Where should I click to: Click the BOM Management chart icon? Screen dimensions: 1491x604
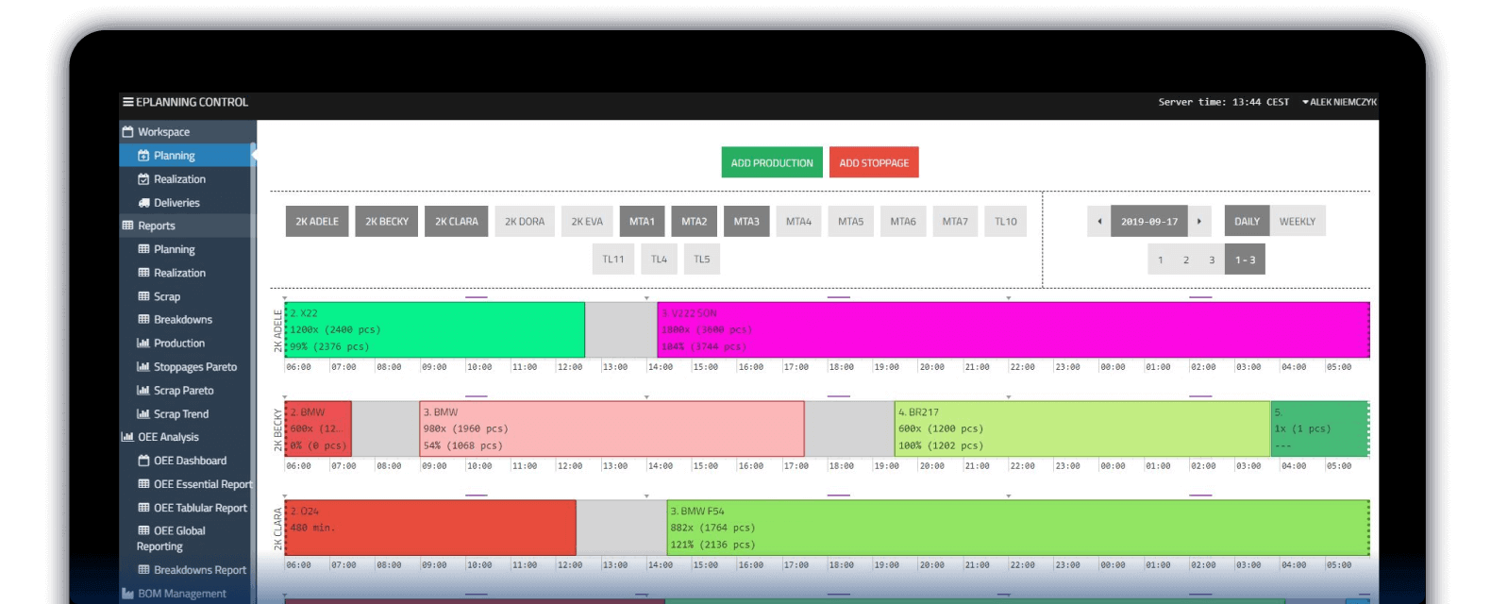[128, 594]
